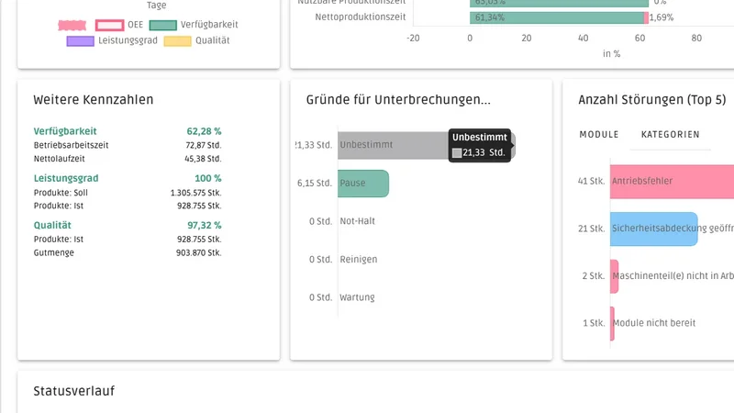Click the Weitere Kennzahlen card title

(x=94, y=100)
